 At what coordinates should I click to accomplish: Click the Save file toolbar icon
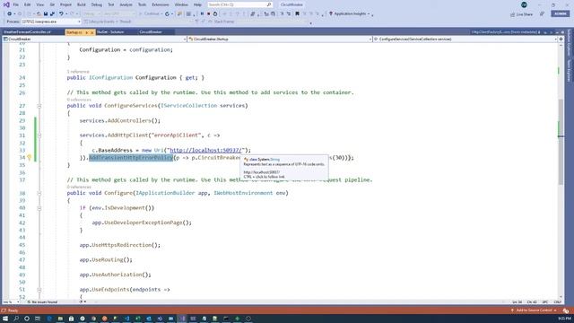click(x=46, y=13)
